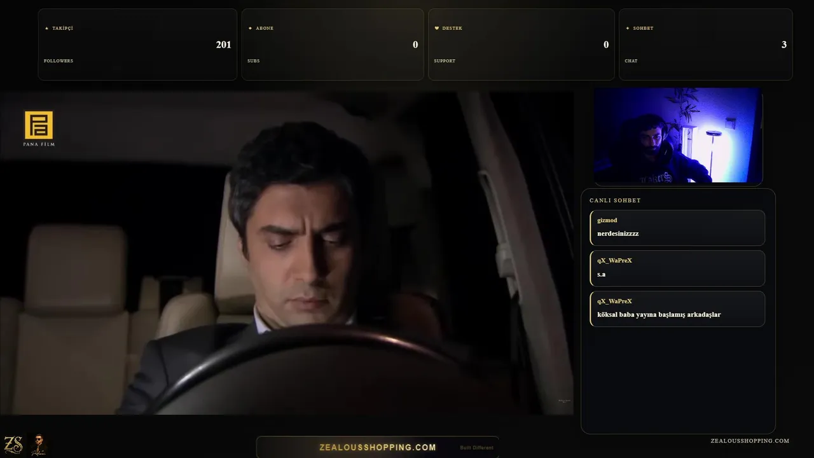Click the 'Built Different' text in banner

click(476, 448)
